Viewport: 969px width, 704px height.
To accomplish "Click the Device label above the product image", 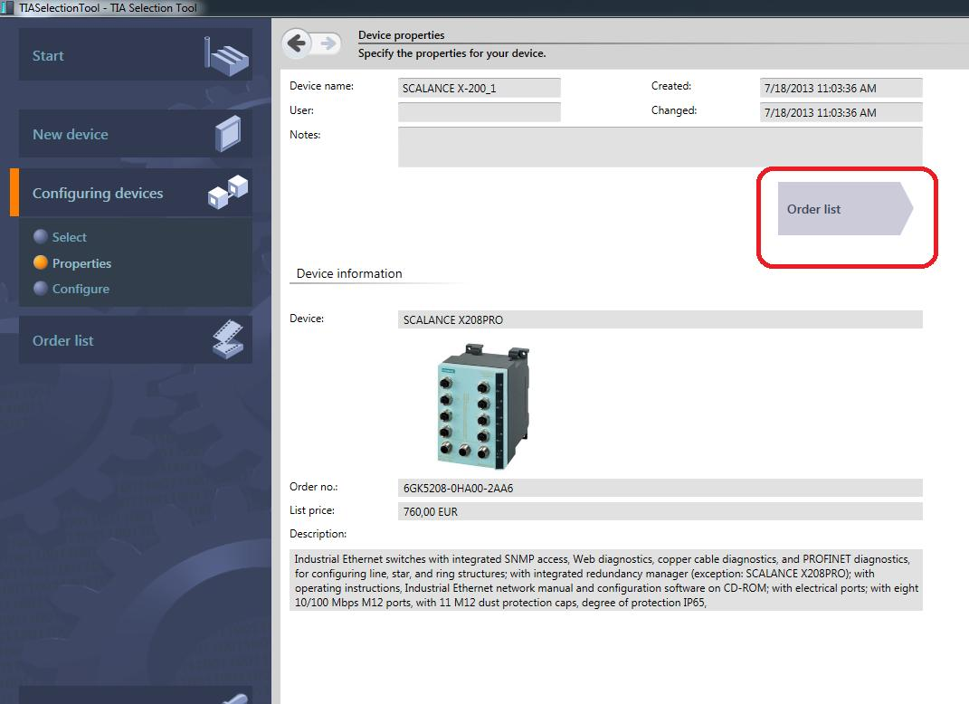I will coord(307,319).
